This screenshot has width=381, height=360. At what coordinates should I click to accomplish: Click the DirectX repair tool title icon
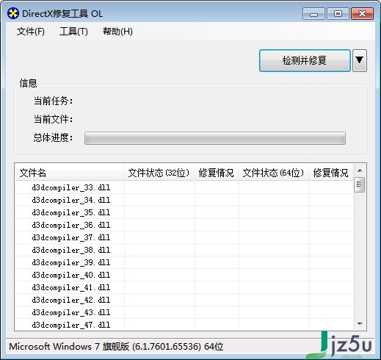[x=12, y=13]
